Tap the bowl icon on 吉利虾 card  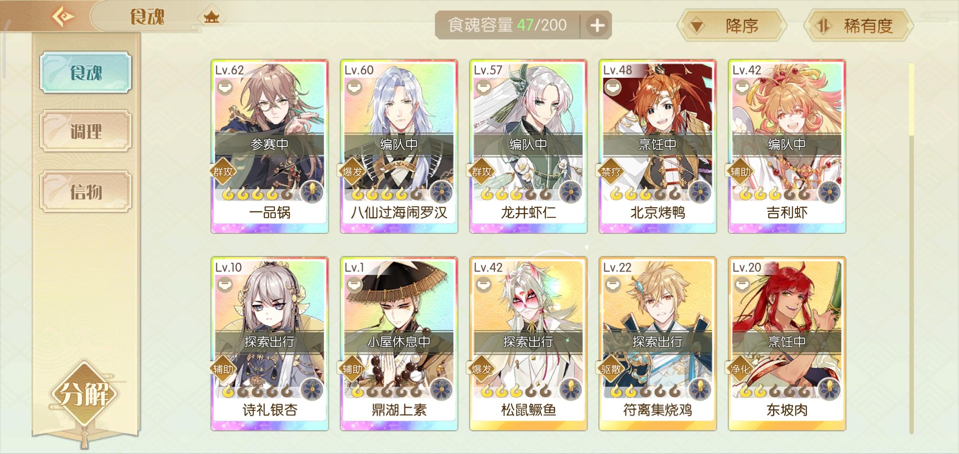coord(742,87)
